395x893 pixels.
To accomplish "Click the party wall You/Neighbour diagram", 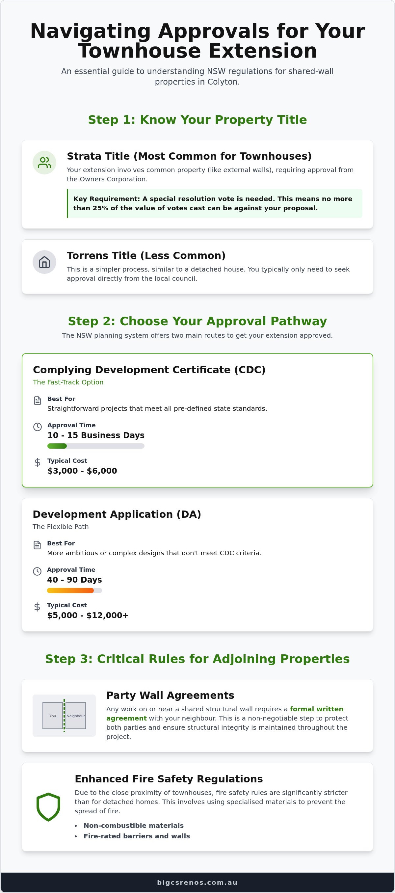I will click(x=64, y=716).
